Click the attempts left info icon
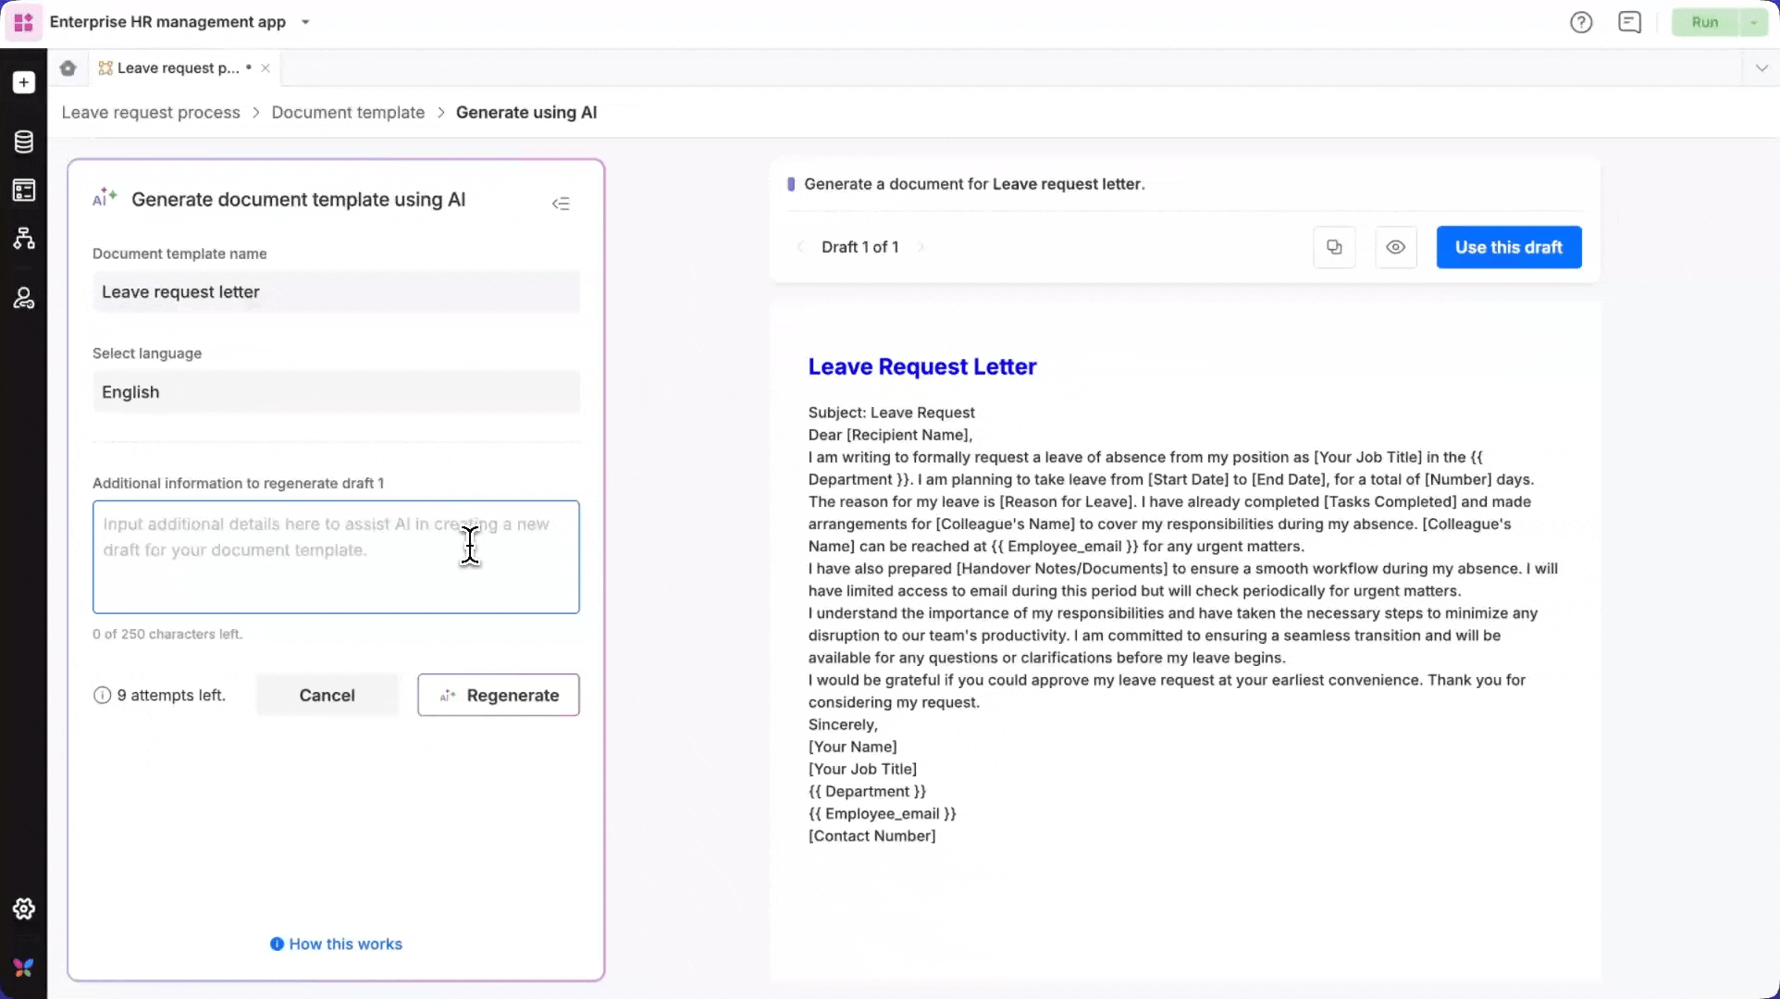The height and width of the screenshot is (999, 1780). point(102,695)
